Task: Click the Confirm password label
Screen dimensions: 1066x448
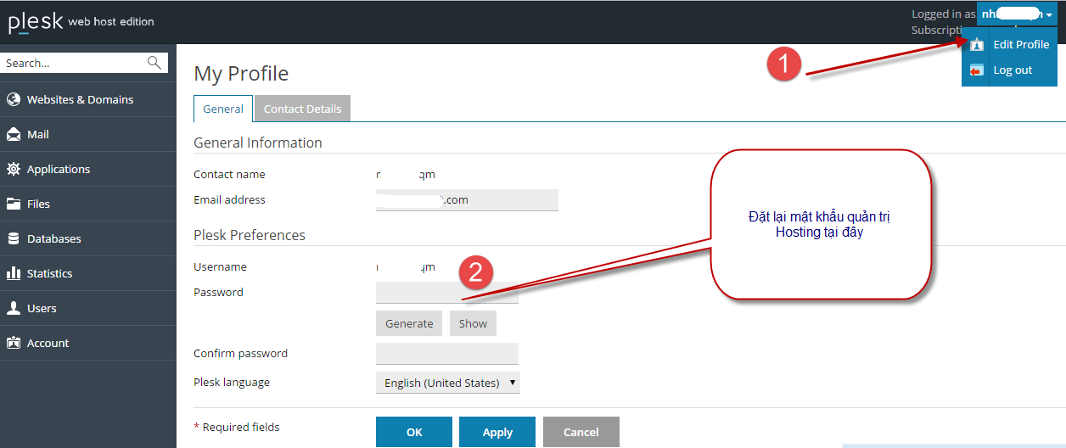Action: [240, 353]
